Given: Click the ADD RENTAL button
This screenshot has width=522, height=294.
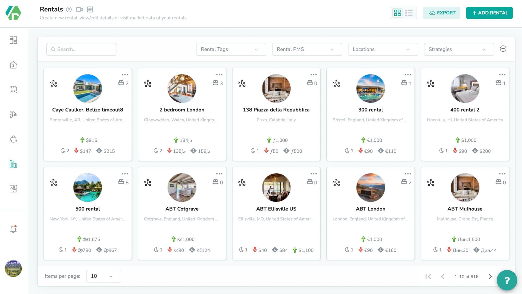Looking at the screenshot, I should click(x=489, y=13).
